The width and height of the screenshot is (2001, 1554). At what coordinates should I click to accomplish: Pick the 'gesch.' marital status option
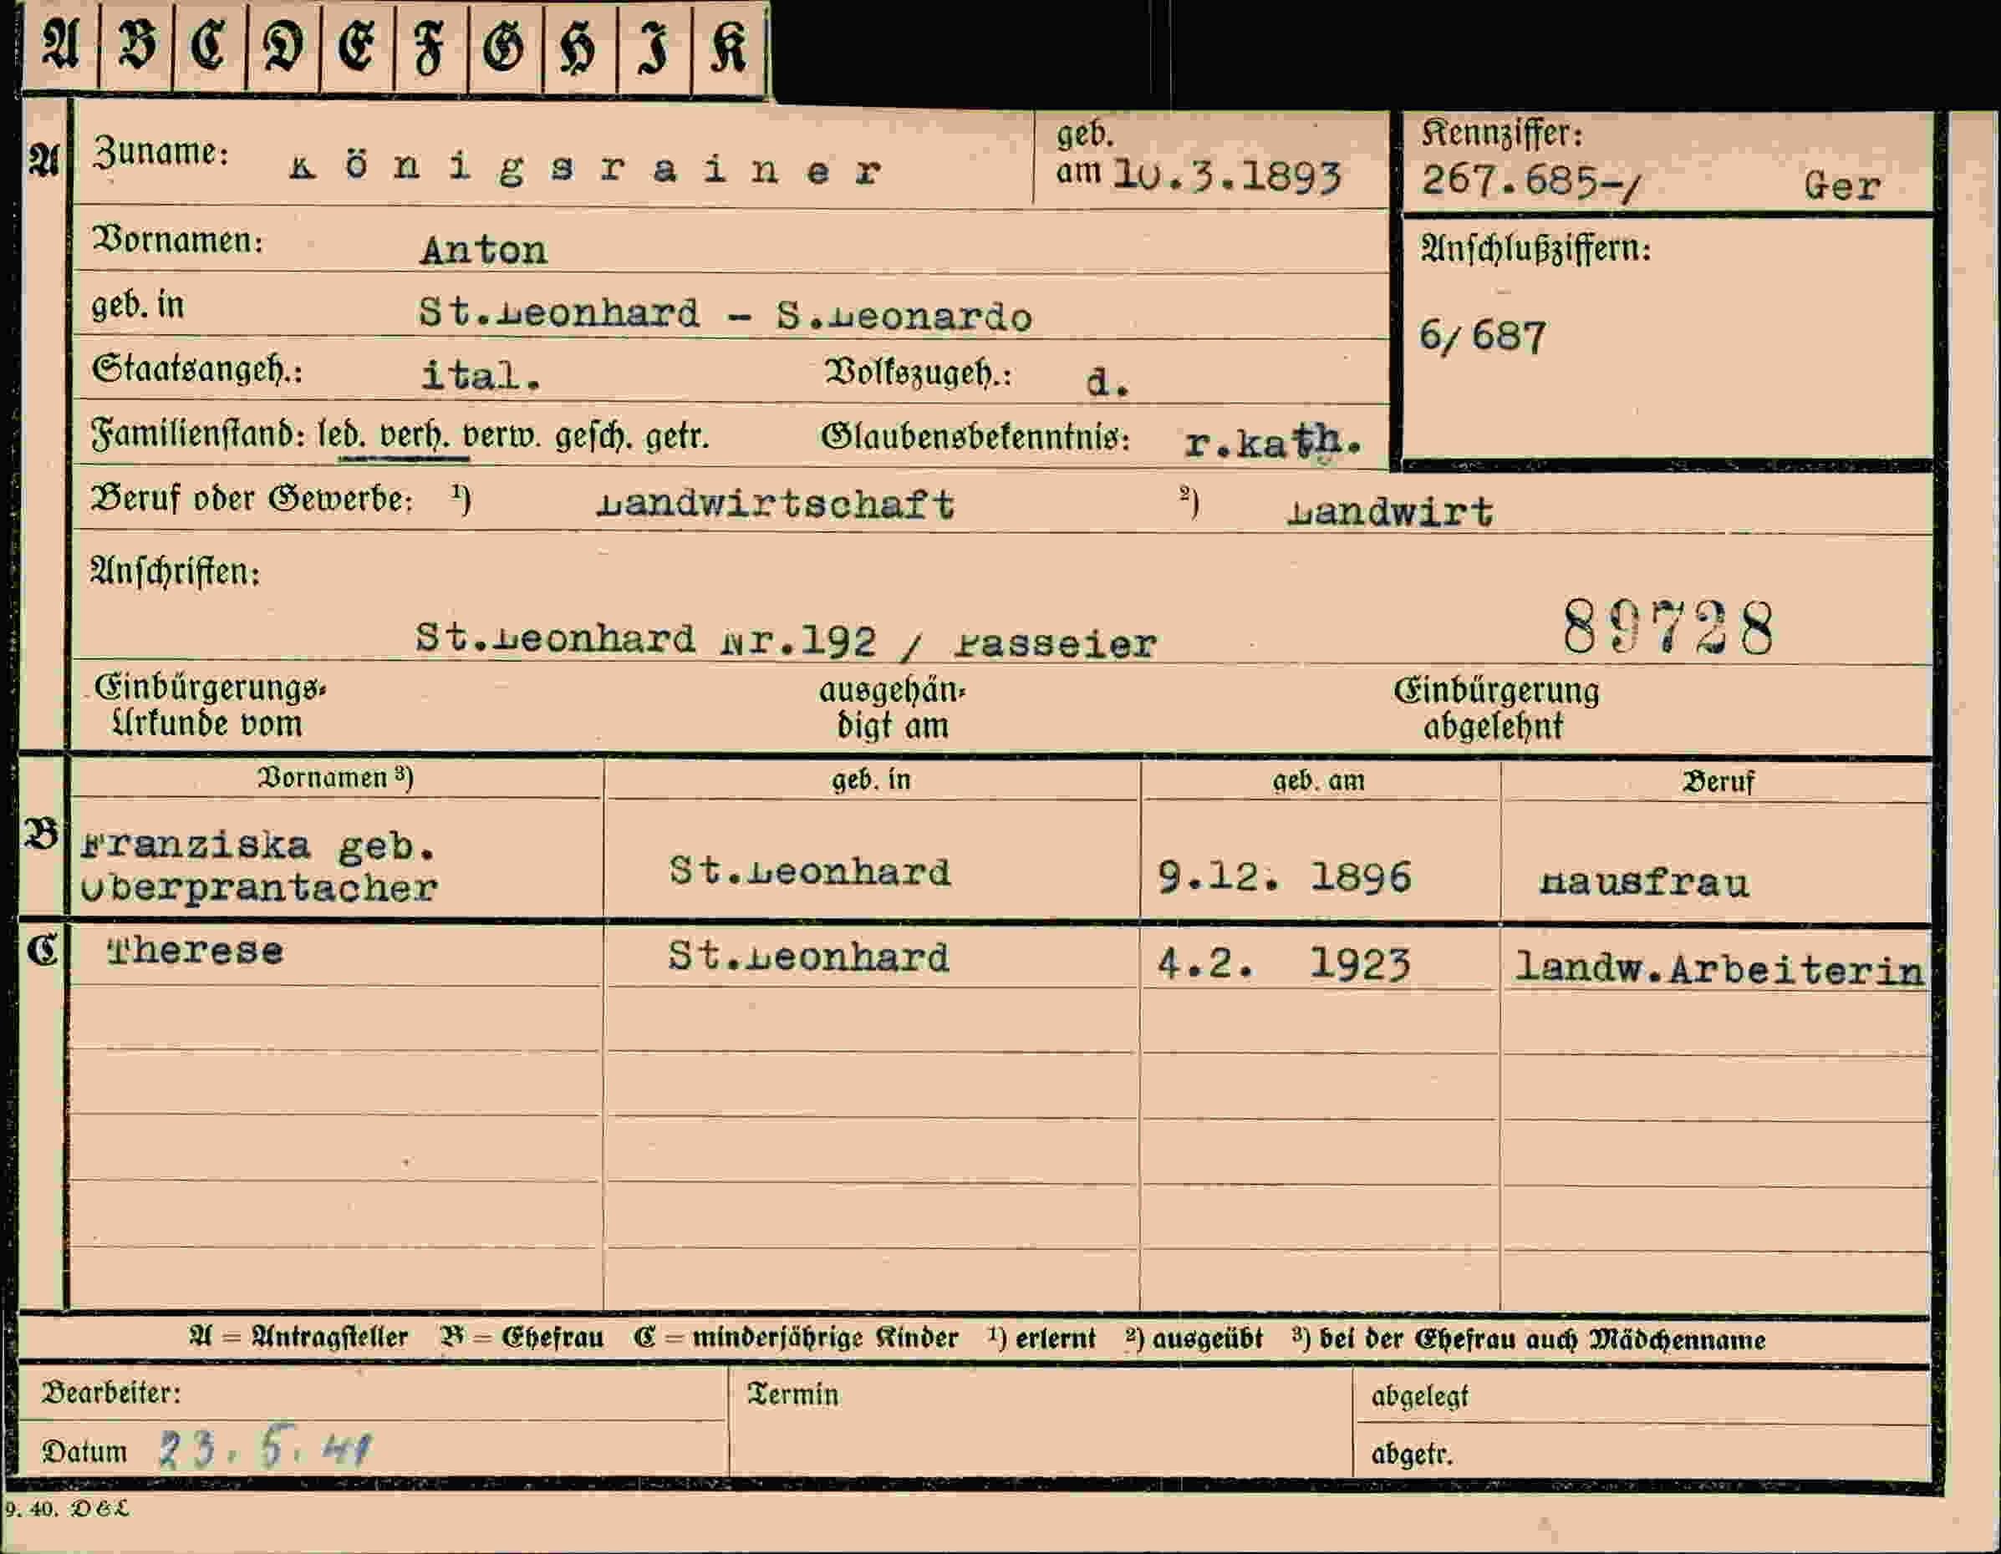click(593, 437)
